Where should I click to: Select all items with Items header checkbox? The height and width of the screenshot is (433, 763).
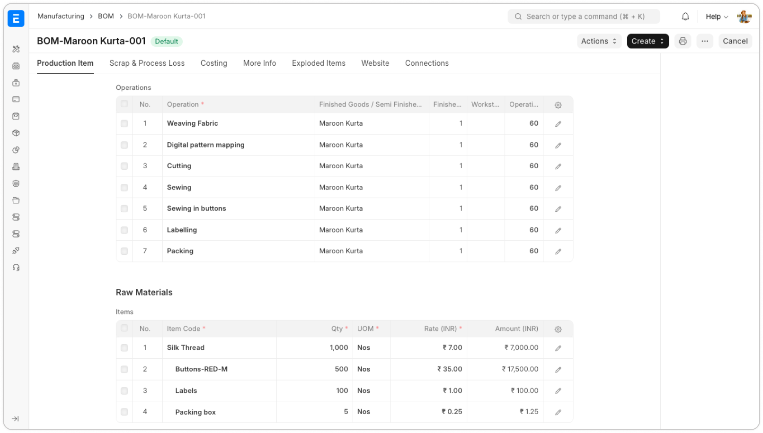[124, 328]
